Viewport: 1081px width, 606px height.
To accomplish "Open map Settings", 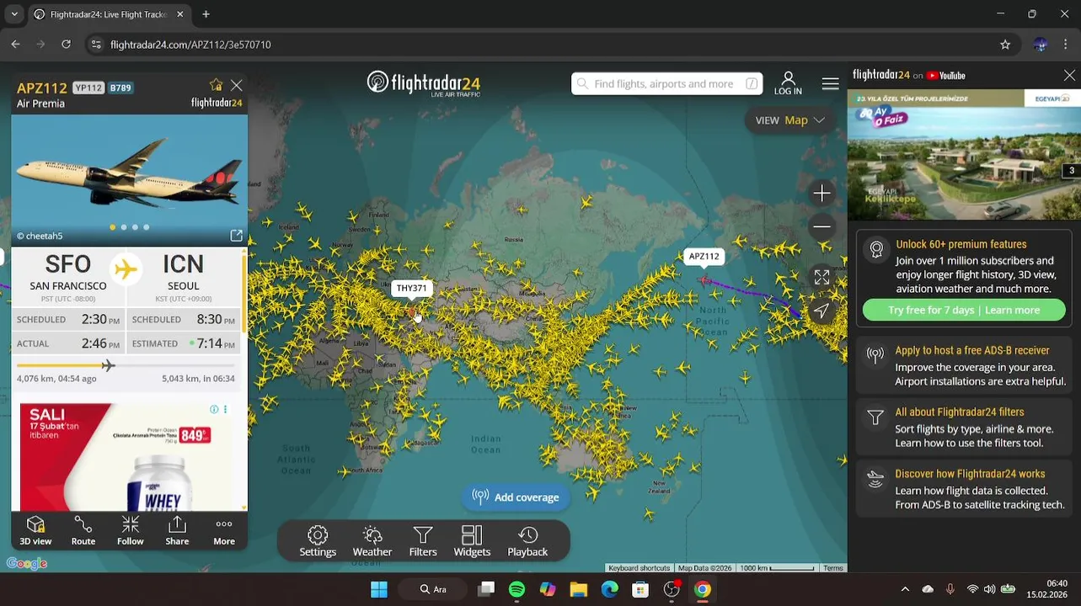I will (x=318, y=541).
